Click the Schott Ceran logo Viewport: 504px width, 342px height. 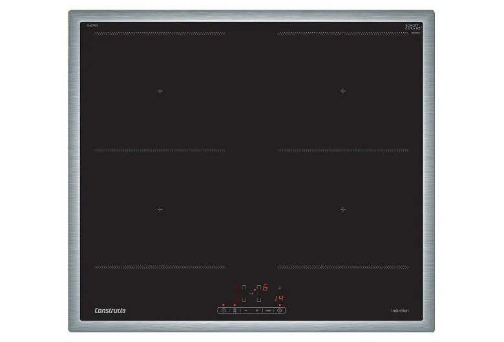click(412, 26)
